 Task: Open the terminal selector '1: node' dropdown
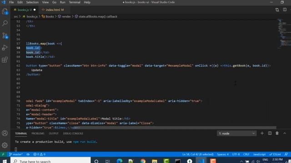click(236, 134)
